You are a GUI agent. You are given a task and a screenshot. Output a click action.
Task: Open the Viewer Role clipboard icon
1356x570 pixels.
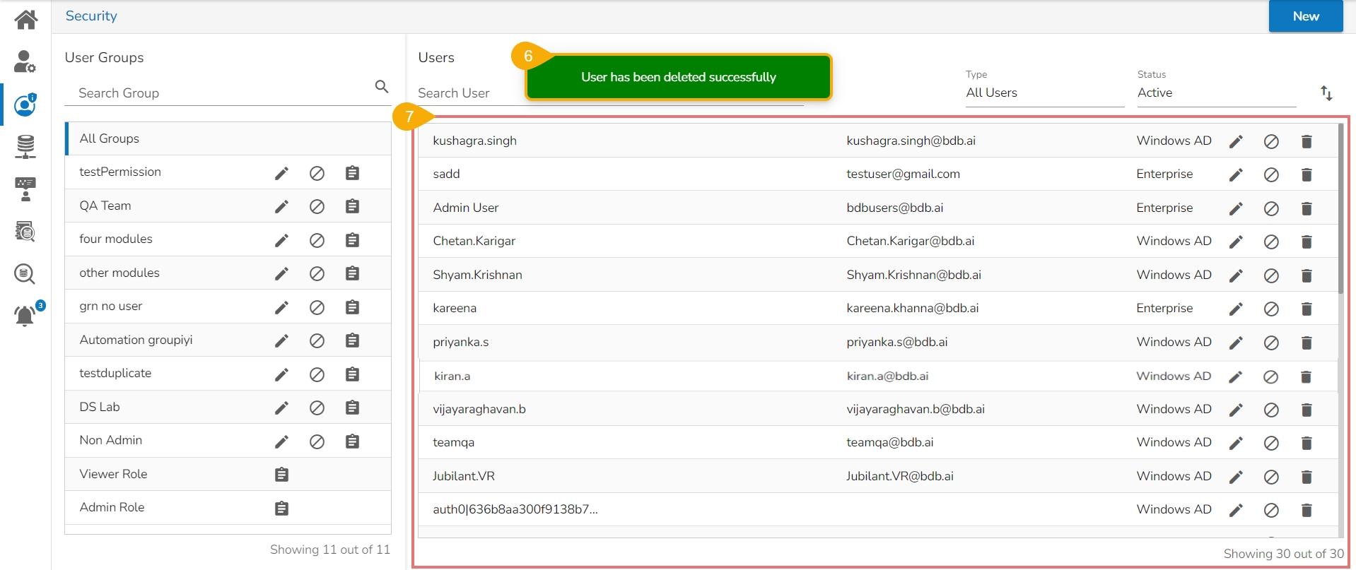tap(281, 475)
